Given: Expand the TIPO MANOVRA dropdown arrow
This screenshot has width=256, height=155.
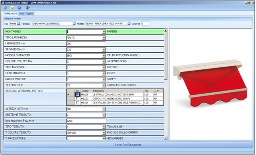Looking at the screenshot, I should [104, 67].
